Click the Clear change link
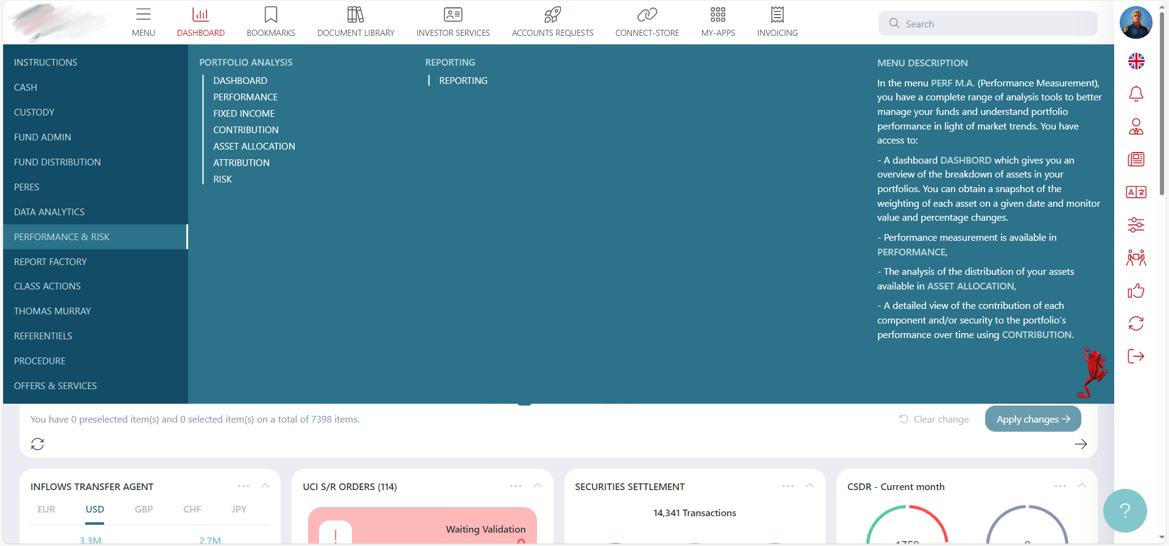Screen dimensions: 1169x546 tap(934, 420)
